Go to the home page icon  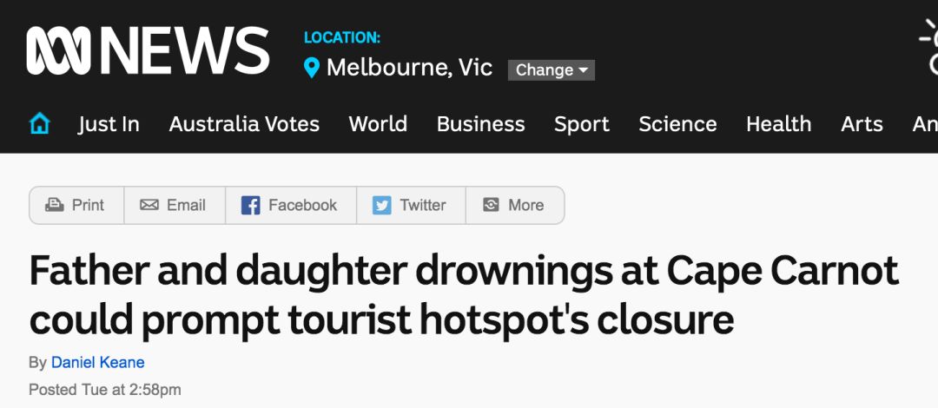pos(39,124)
